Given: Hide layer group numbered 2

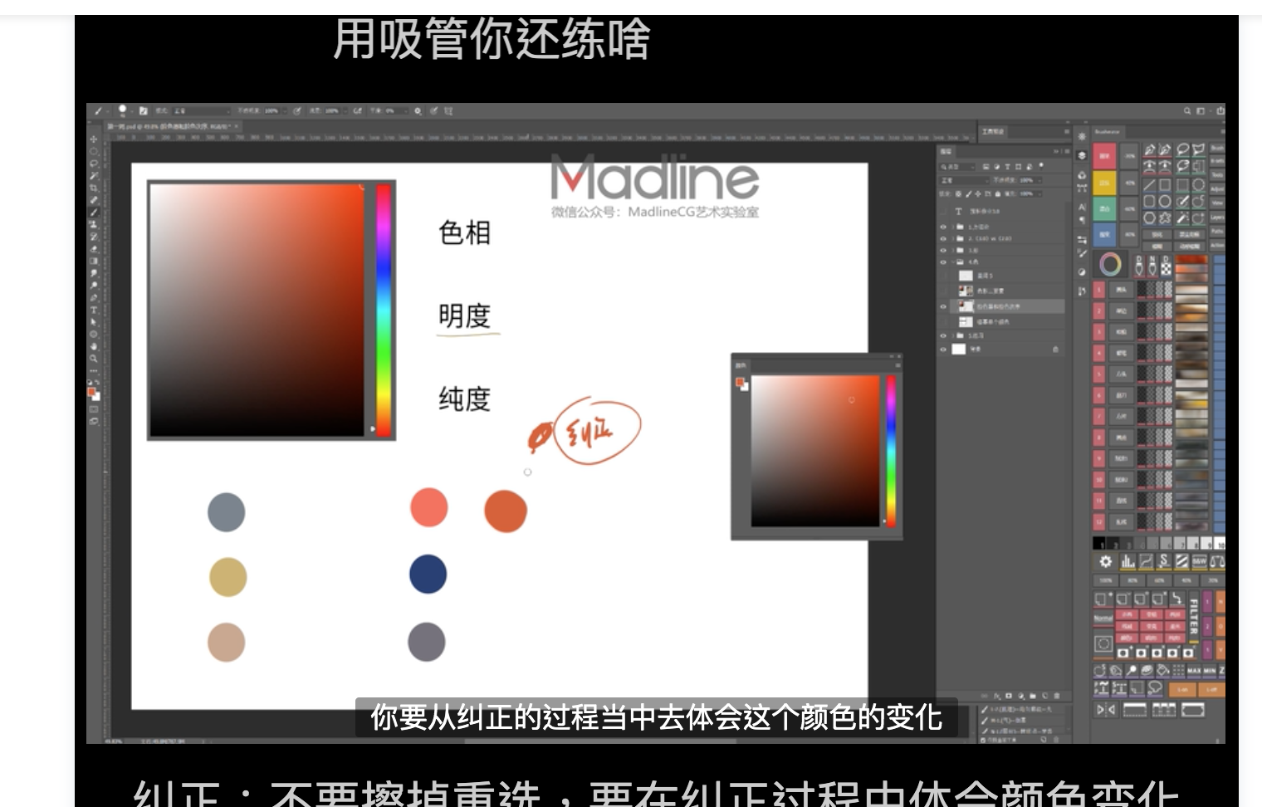Looking at the screenshot, I should [943, 238].
